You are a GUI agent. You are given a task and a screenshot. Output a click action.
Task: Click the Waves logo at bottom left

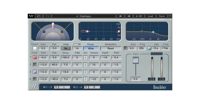click(33, 86)
